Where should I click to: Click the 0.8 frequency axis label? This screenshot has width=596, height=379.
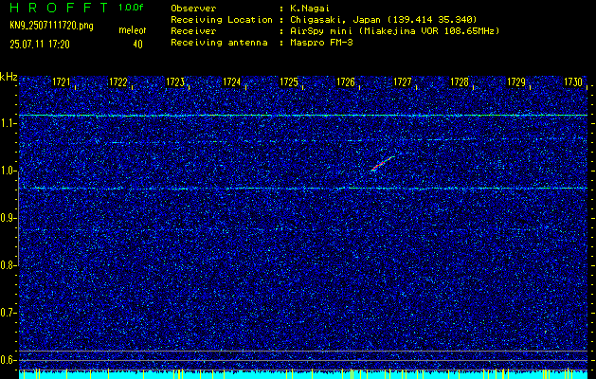tap(7, 265)
